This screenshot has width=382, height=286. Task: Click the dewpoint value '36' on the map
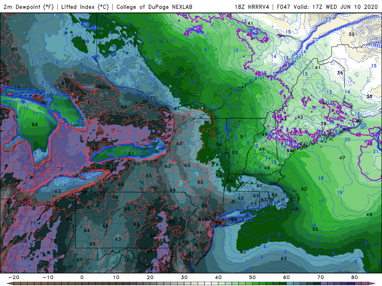[340, 73]
